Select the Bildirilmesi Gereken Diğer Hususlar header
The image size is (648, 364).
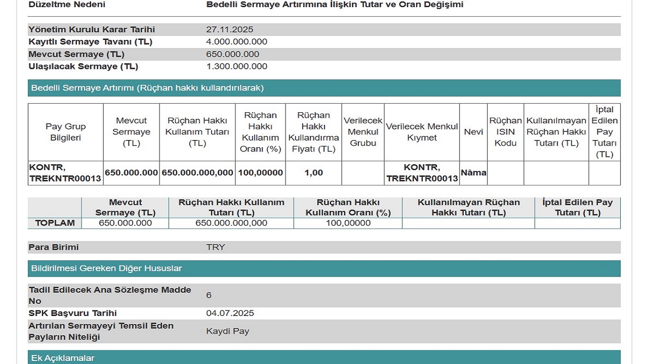(106, 268)
